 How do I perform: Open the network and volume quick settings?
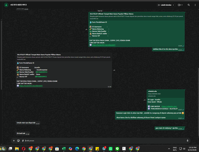point(182,149)
